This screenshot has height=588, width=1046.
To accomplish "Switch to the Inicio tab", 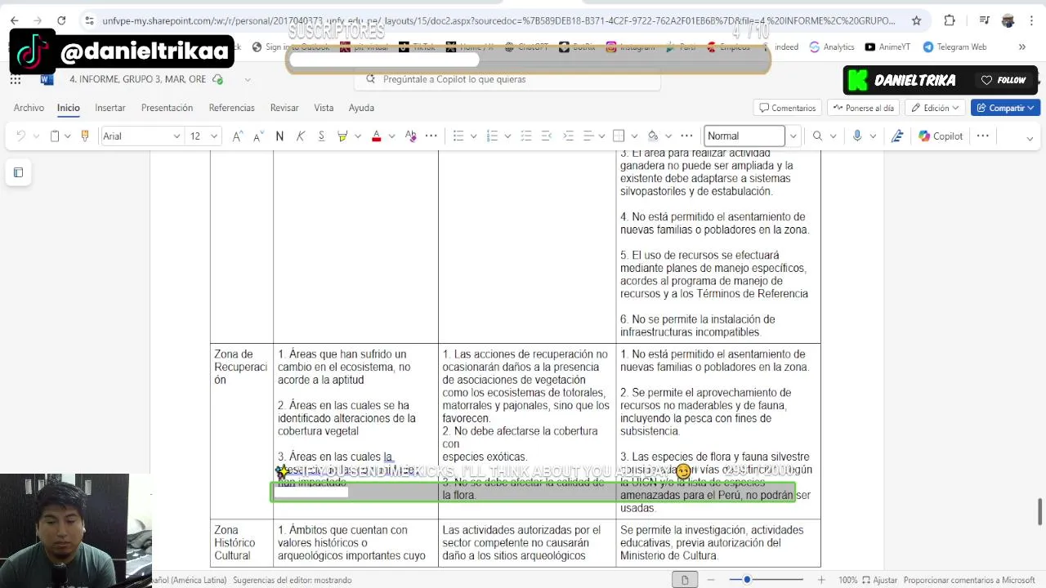I will (x=69, y=108).
